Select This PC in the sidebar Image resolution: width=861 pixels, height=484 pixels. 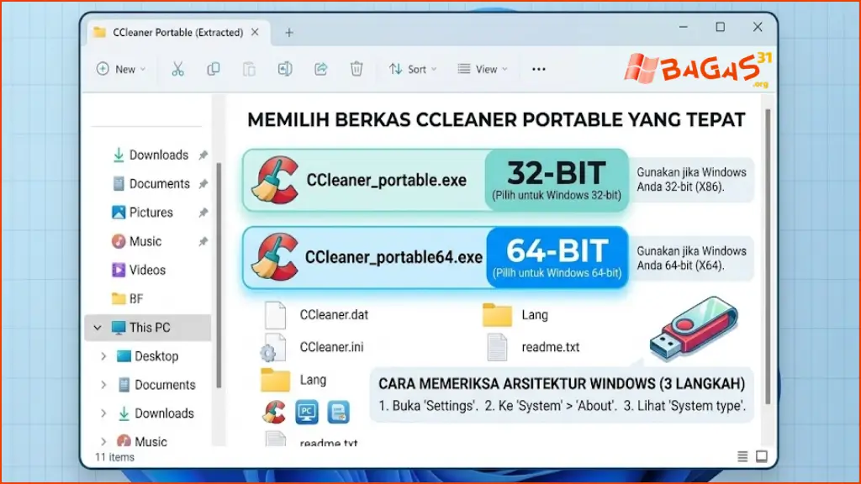point(148,328)
